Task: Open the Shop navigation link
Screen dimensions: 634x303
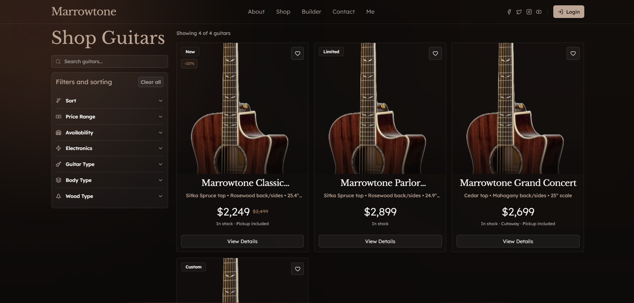Action: click(283, 12)
